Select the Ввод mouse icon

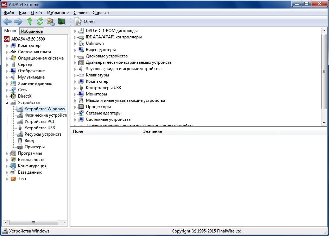(20, 141)
